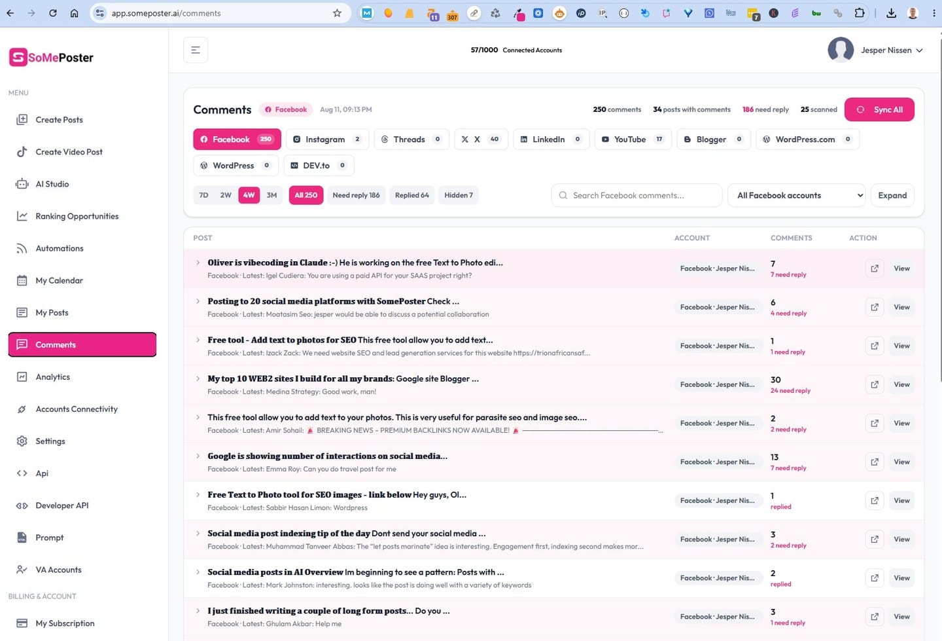This screenshot has width=942, height=641.
Task: Click the Prompt file icon
Action: (22, 538)
